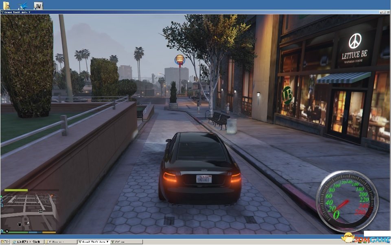
Task: Click the car's rear license plate
Action: (204, 179)
